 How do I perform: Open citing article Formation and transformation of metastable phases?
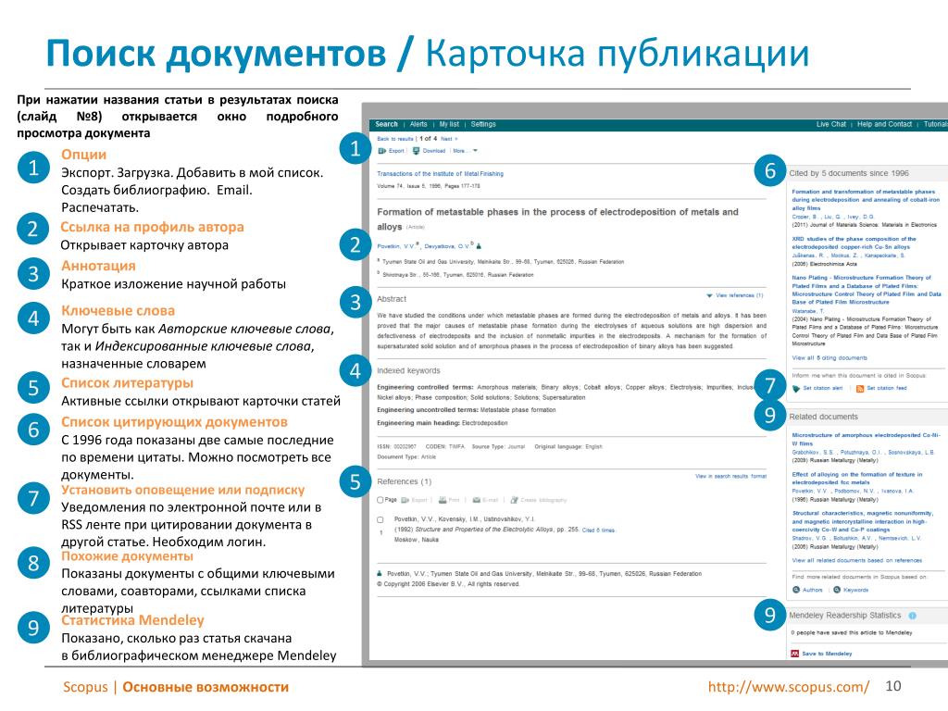[x=866, y=200]
